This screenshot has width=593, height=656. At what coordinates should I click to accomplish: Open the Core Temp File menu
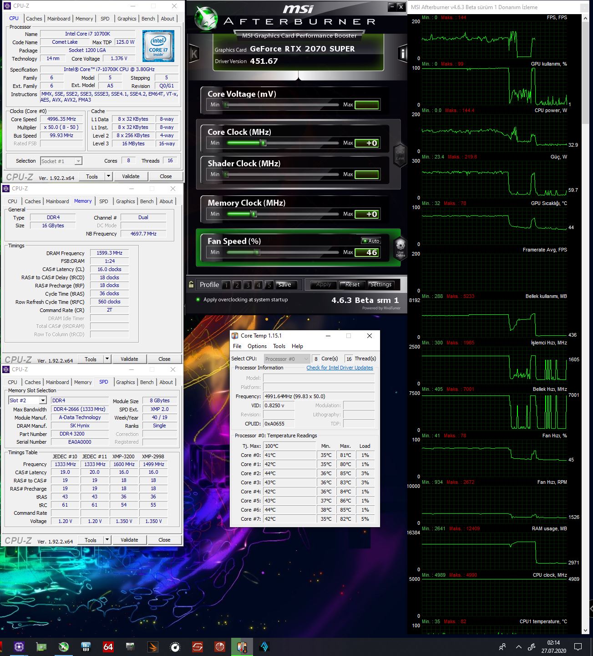tap(237, 346)
